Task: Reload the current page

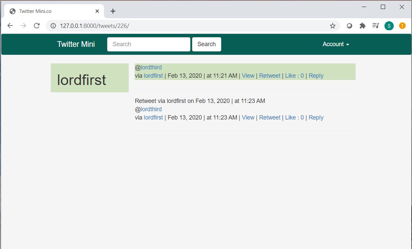Action: (x=37, y=26)
